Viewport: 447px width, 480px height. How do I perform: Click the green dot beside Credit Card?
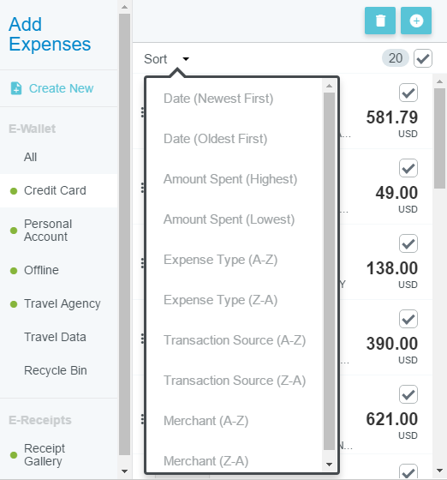14,191
